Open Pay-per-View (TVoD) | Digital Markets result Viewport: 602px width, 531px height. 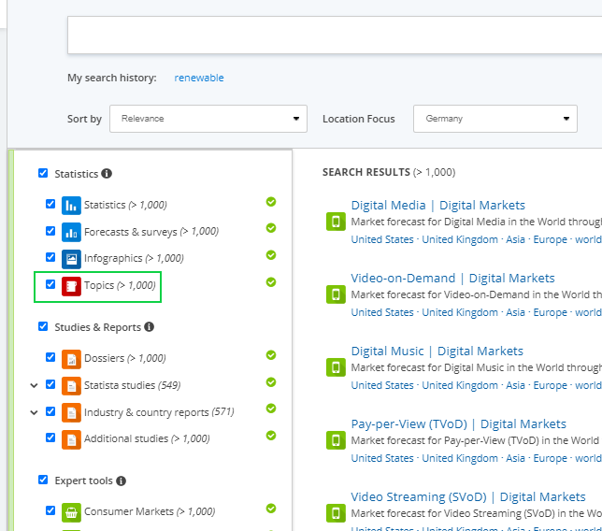(x=459, y=423)
